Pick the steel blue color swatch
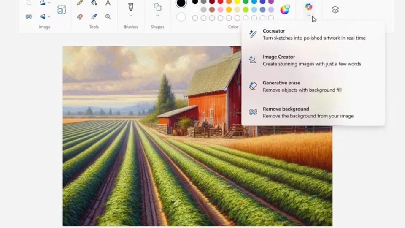The height and width of the screenshot is (228, 405). [262, 10]
